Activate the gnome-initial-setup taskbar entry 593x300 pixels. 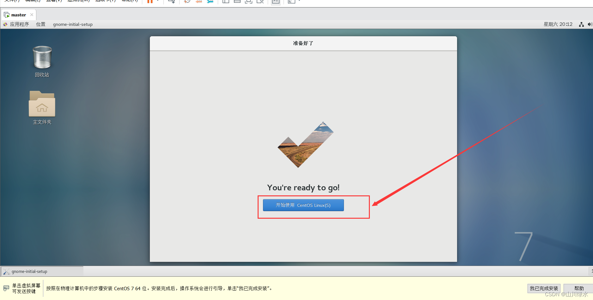42,271
